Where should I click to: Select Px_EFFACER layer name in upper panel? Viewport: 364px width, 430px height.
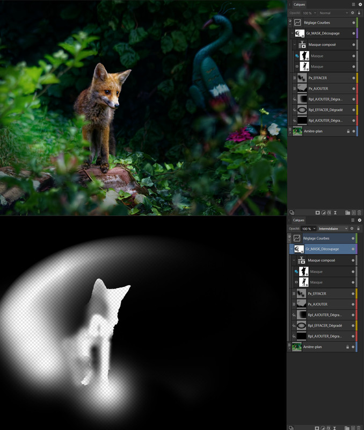pyautogui.click(x=318, y=78)
